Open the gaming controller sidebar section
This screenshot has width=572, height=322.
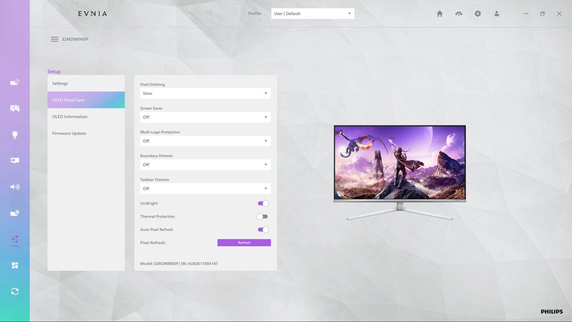pyautogui.click(x=15, y=108)
